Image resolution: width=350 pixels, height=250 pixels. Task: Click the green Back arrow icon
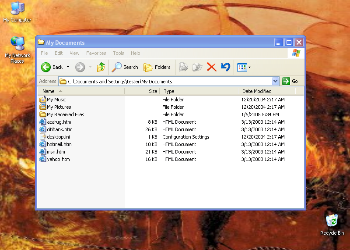tap(46, 67)
